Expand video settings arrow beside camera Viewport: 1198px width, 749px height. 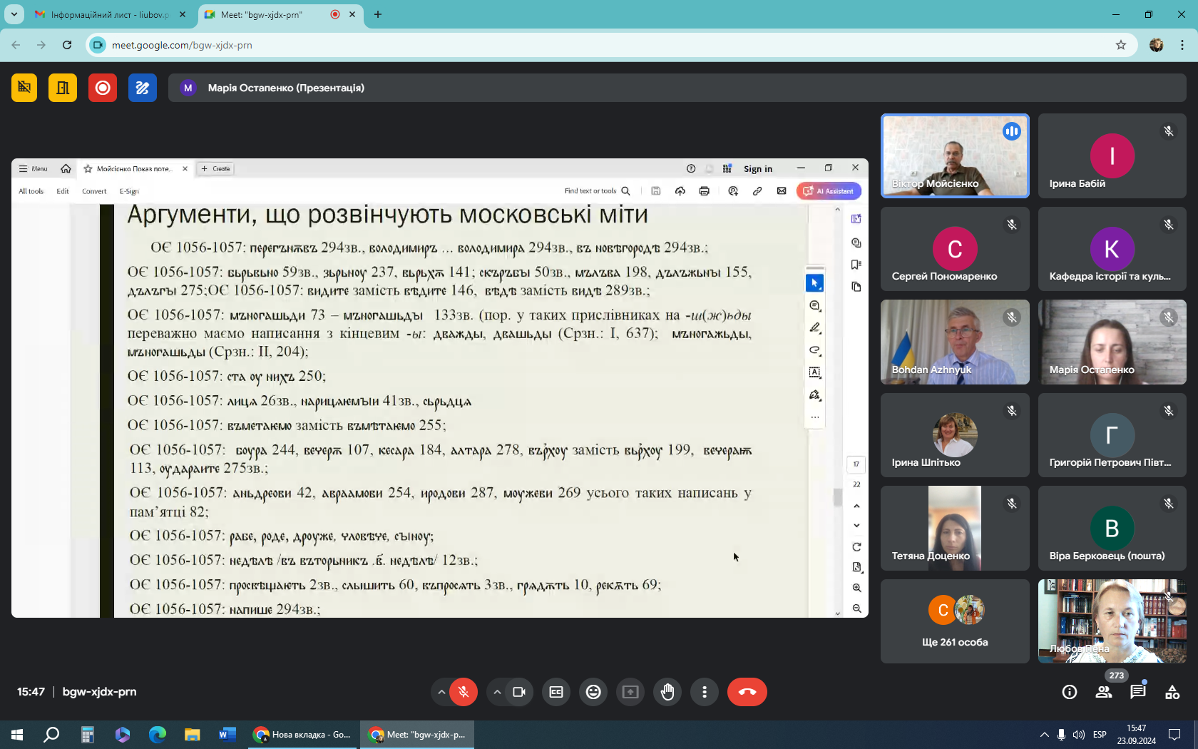tap(497, 692)
